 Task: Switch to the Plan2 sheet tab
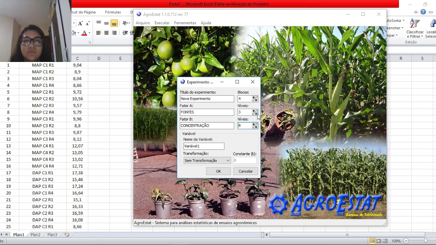pos(35,235)
